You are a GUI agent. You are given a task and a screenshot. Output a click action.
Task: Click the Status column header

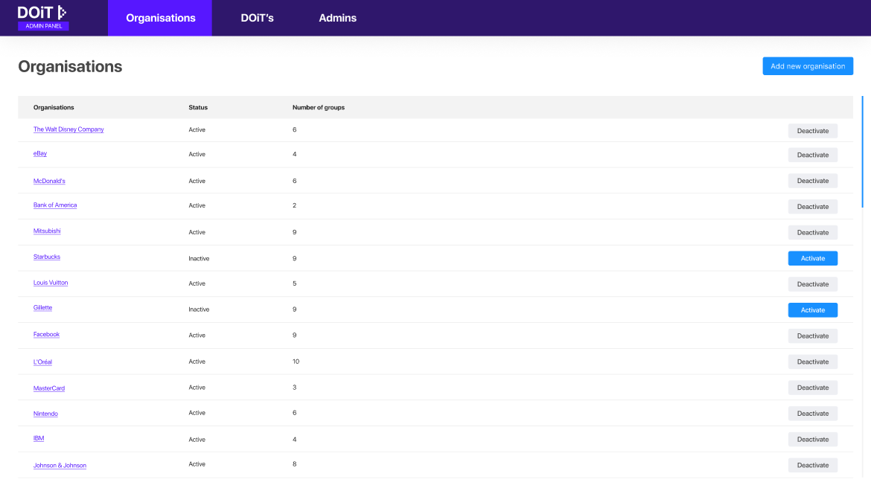[198, 107]
